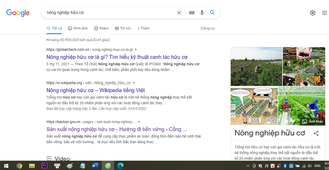Open Adobe Premiere Pro from the taskbar
Viewport: 329px width, 170px height.
point(45,166)
